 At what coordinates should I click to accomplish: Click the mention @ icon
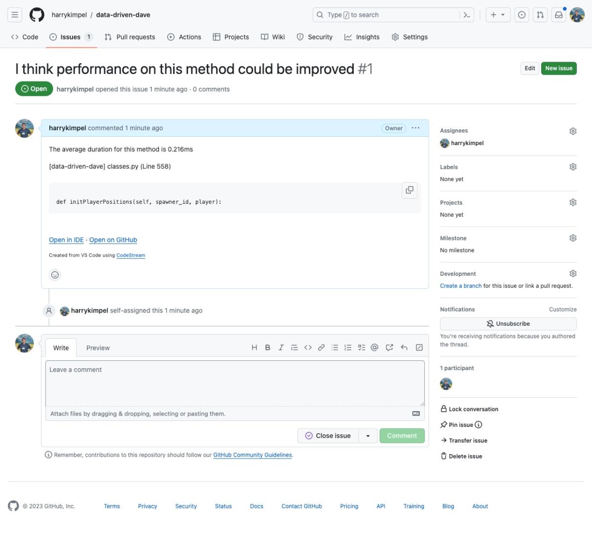point(374,347)
